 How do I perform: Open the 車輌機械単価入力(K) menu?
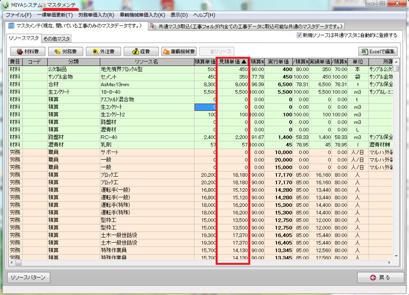coord(142,15)
